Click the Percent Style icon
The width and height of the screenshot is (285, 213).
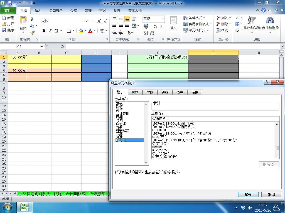155,26
